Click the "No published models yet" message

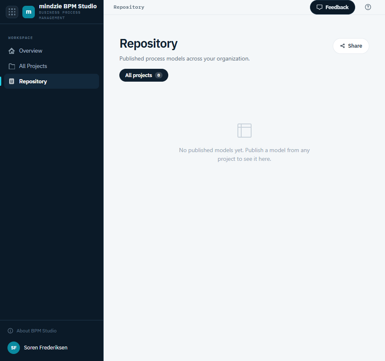pos(245,155)
